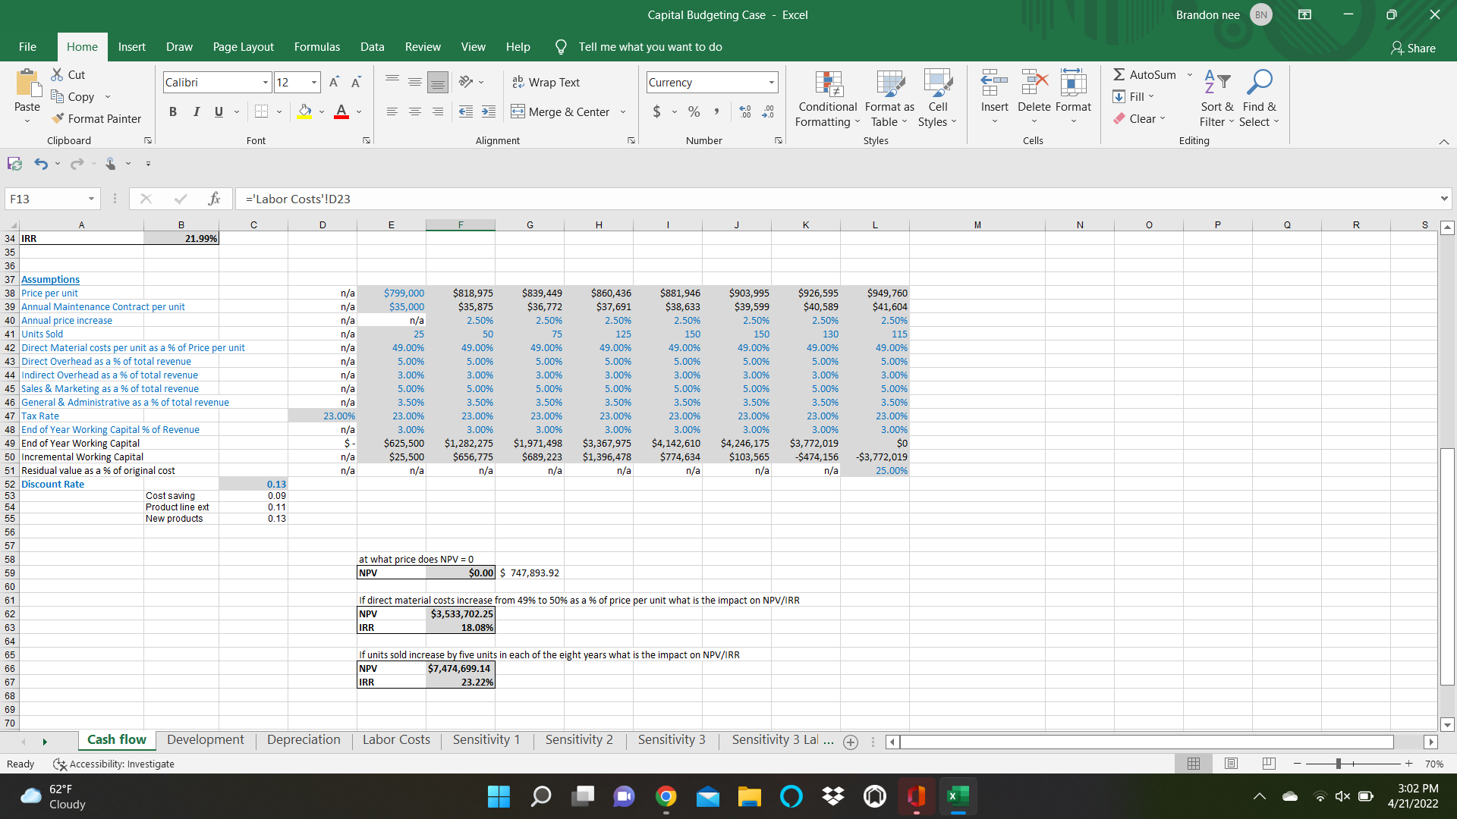Click the Undo icon

pos(40,163)
